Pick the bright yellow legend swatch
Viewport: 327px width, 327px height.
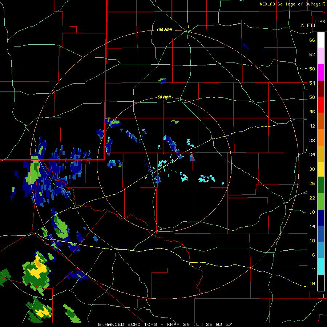[321, 169]
